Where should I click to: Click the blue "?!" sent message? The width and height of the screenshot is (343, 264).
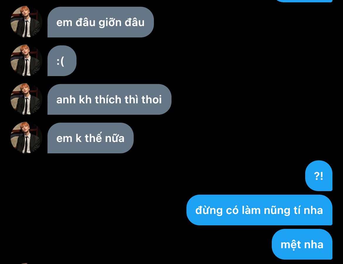click(x=319, y=176)
